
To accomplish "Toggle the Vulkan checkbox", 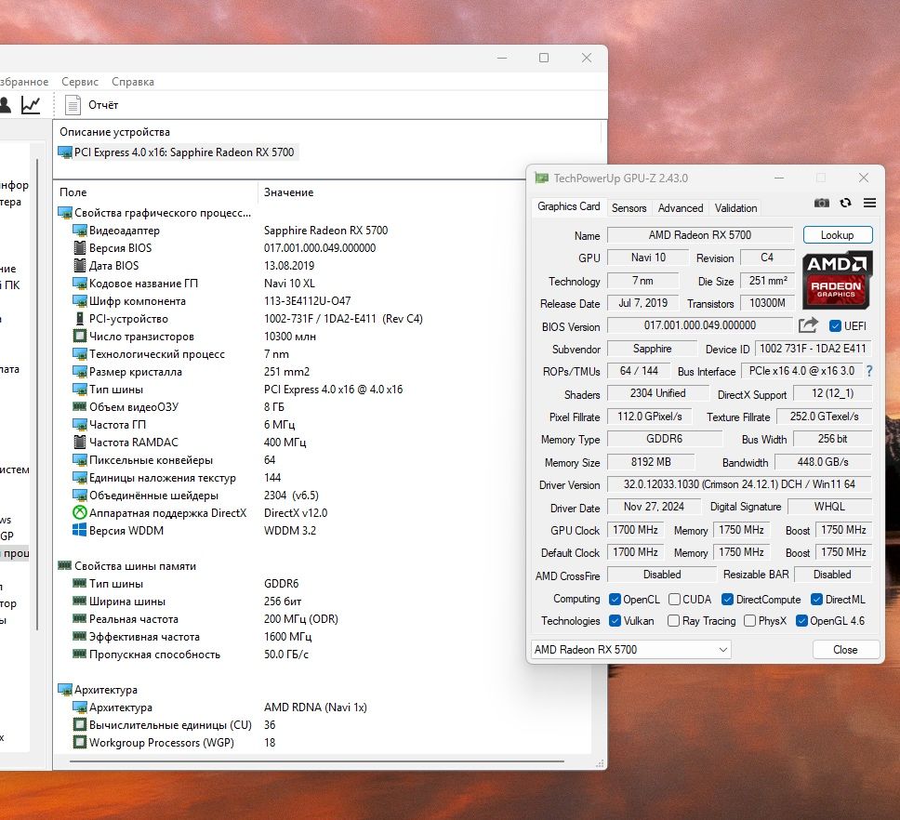I will pos(615,620).
